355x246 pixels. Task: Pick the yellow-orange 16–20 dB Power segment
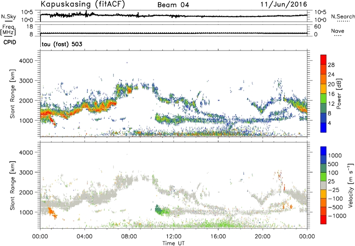pos(323,89)
